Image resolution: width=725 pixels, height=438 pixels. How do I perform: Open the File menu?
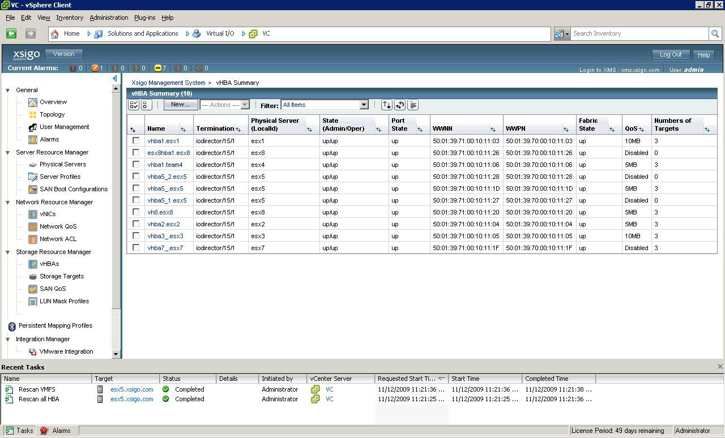tap(10, 18)
